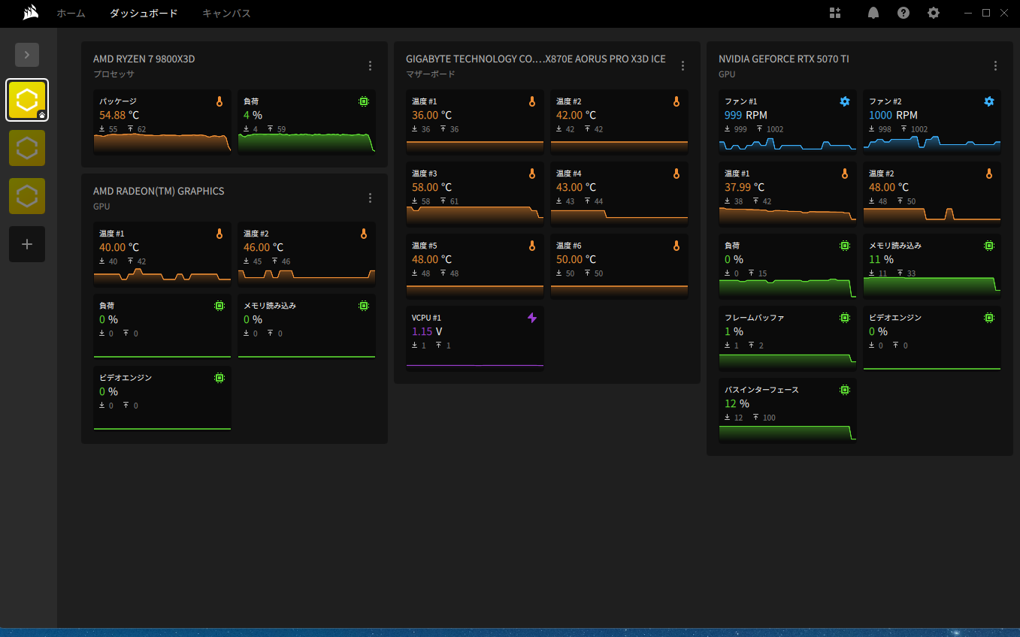Expand the left sidebar with the chevron
Viewport: 1020px width, 637px height.
click(x=27, y=55)
